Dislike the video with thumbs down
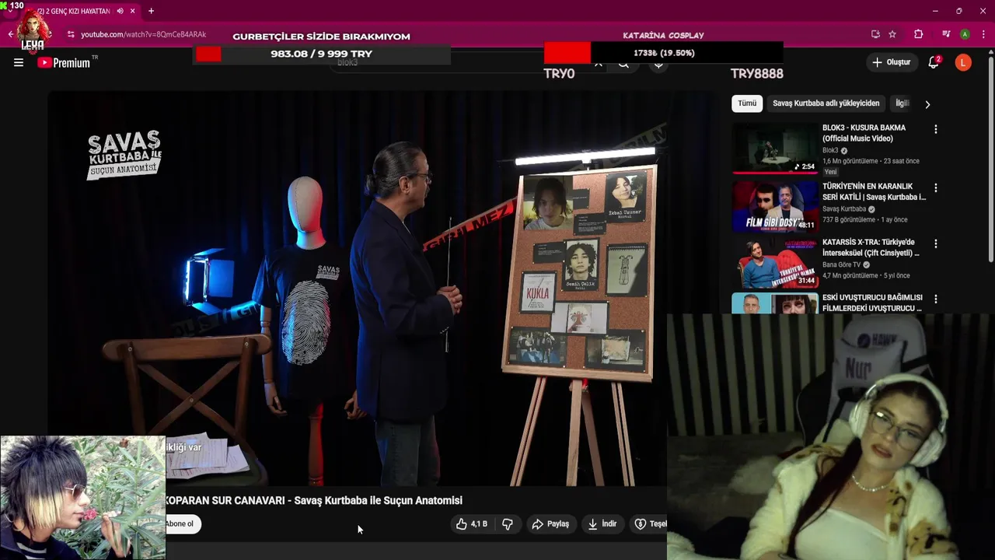The height and width of the screenshot is (560, 995). 507,524
